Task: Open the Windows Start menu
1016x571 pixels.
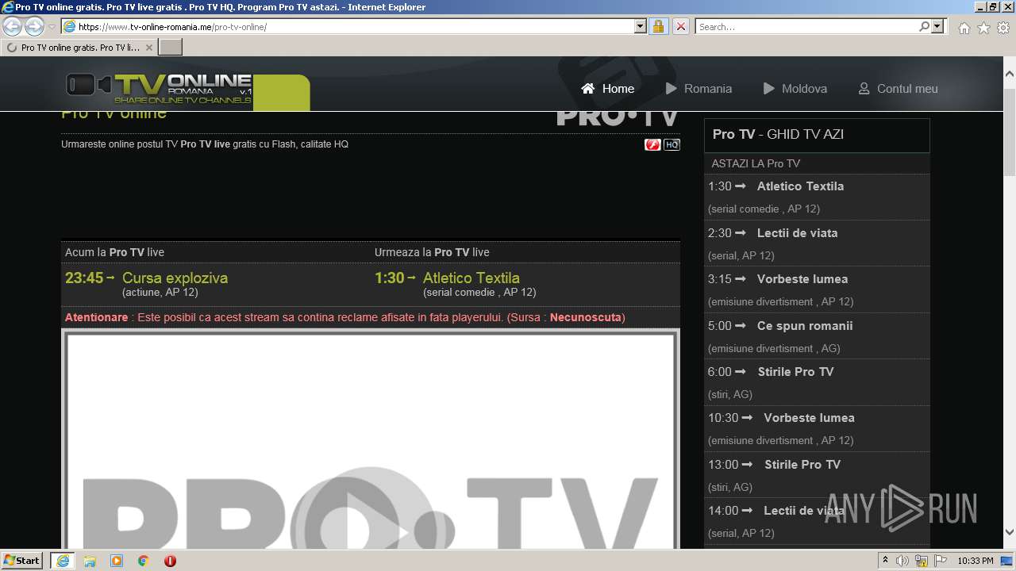Action: tap(22, 560)
